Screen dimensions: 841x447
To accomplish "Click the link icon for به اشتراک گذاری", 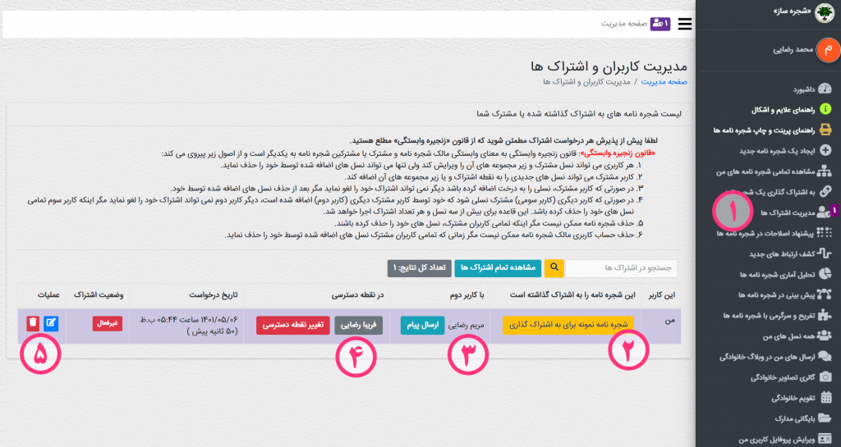I will pyautogui.click(x=825, y=191).
